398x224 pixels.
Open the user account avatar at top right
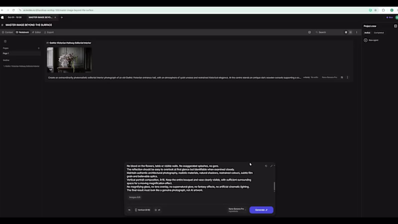click(x=397, y=17)
